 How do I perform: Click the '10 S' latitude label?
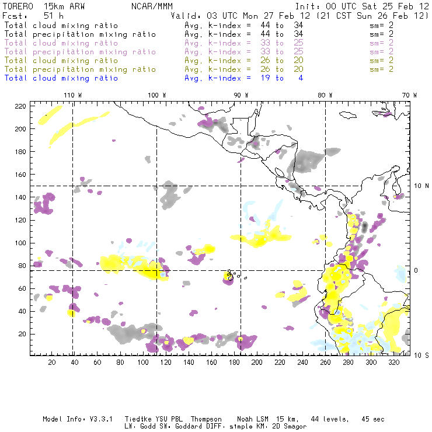pyautogui.click(x=421, y=356)
